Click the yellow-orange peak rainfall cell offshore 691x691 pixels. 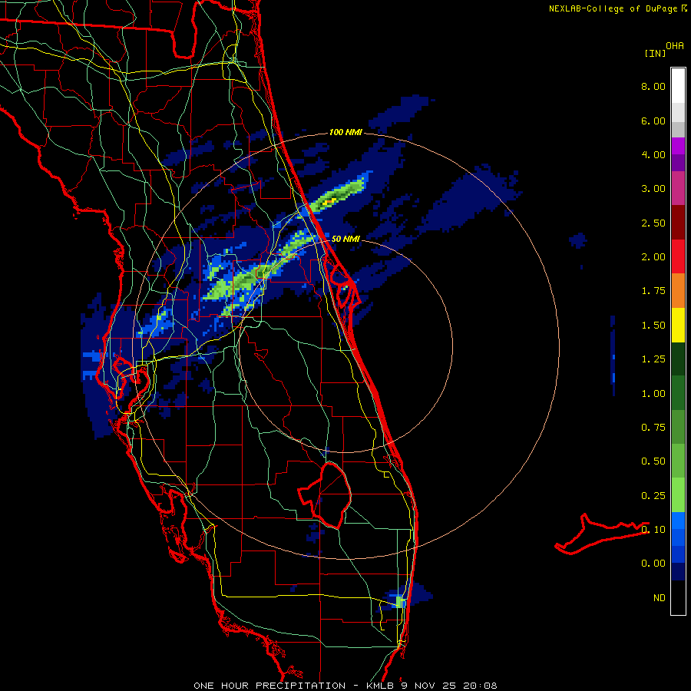(x=329, y=202)
